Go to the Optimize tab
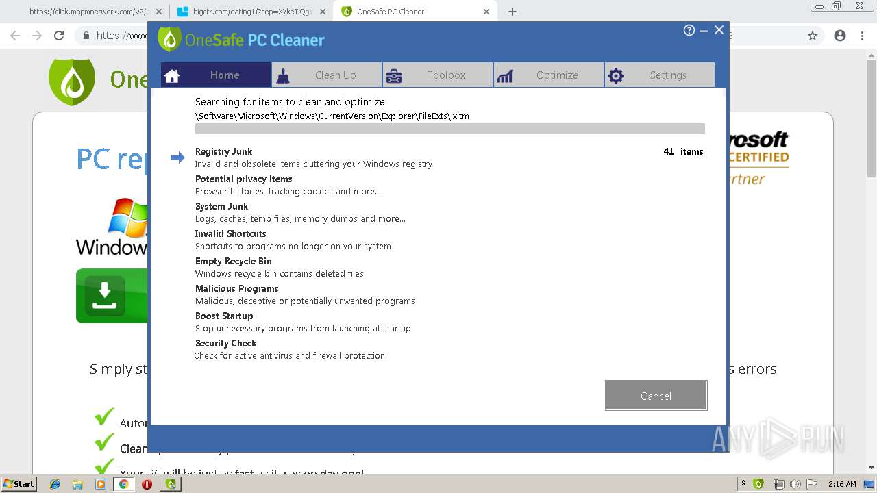Viewport: 877px width, 493px height. tap(549, 75)
